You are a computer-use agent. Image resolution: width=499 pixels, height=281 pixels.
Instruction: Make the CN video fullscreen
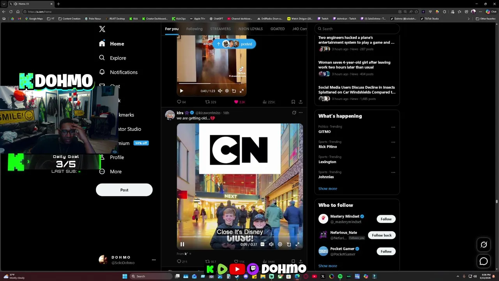click(x=297, y=244)
